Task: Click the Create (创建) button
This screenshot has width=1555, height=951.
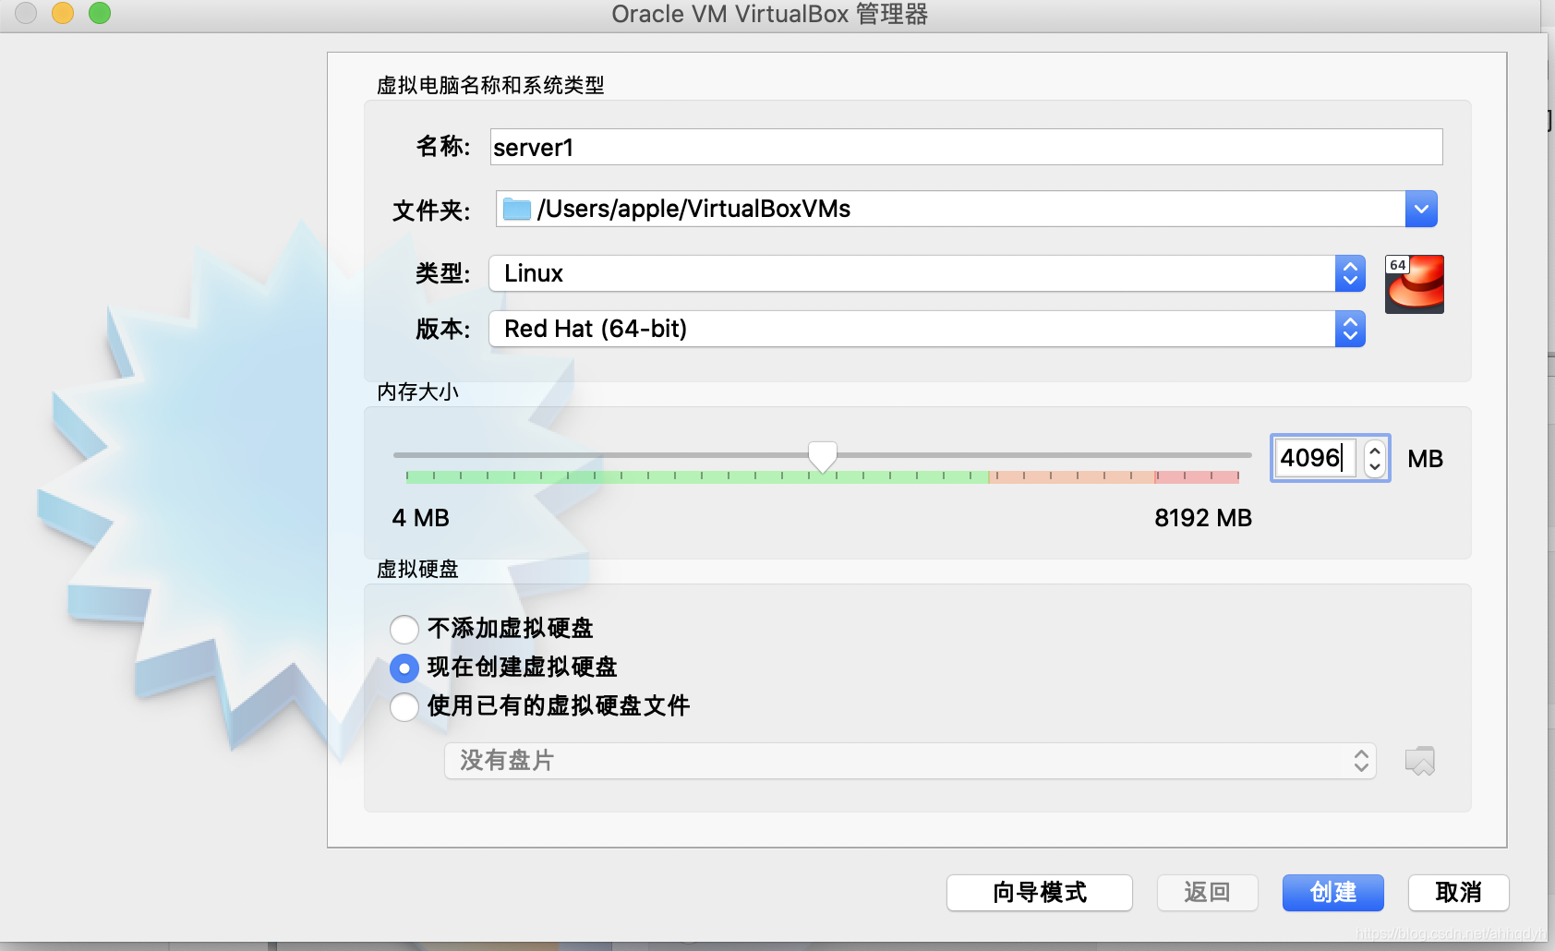Action: point(1333,893)
